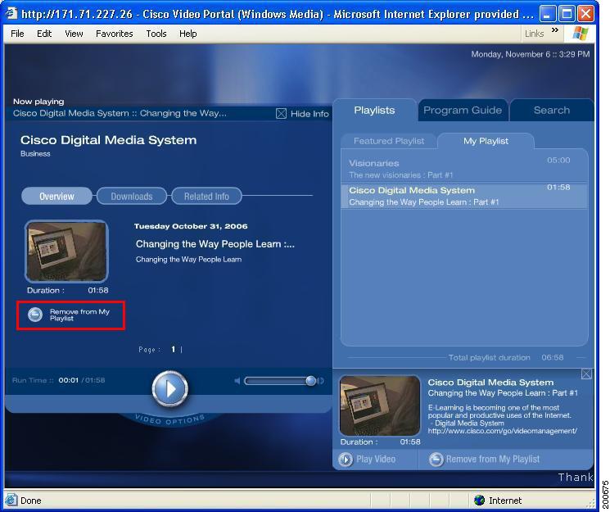Click the Now playing title text
Screen dimensions: 610x512
click(120, 113)
